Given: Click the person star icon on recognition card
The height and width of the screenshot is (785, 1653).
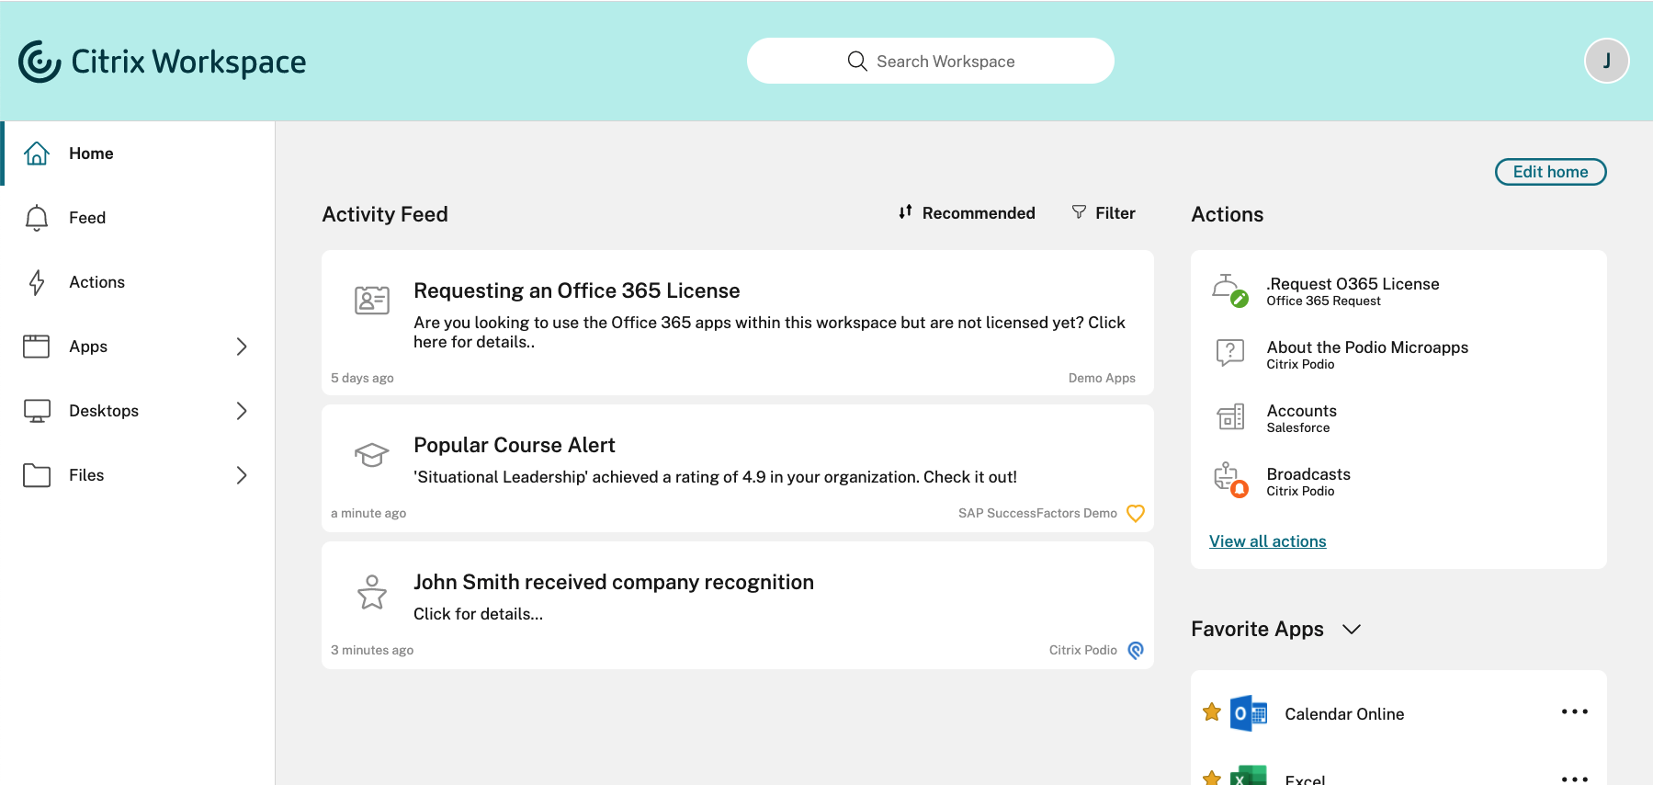Looking at the screenshot, I should pyautogui.click(x=372, y=592).
